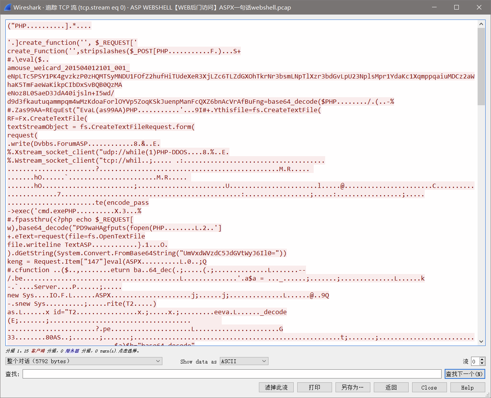Screen dimensions: 491x398
Task: Click the text '->exec('cmd.exePHP'
Action: [x=42, y=211]
